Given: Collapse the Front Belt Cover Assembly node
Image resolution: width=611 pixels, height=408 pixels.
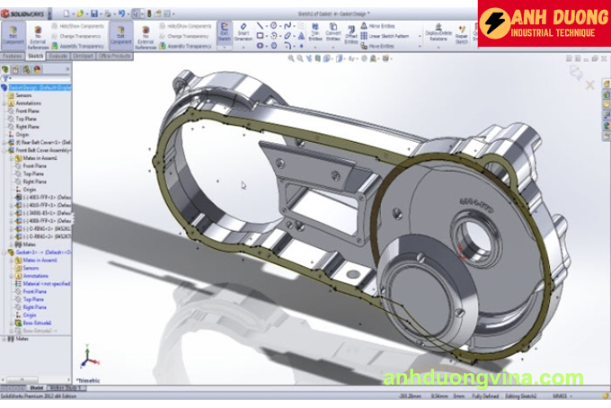Looking at the screenshot, I should 4,150.
